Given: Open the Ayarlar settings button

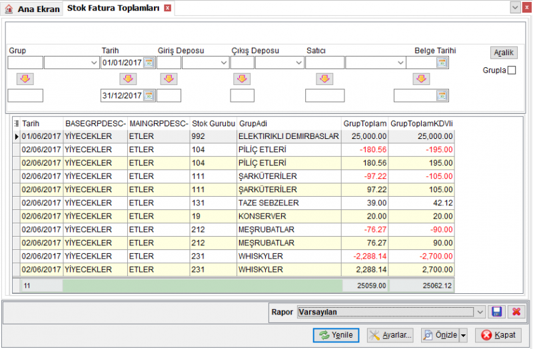Looking at the screenshot, I should 390,336.
